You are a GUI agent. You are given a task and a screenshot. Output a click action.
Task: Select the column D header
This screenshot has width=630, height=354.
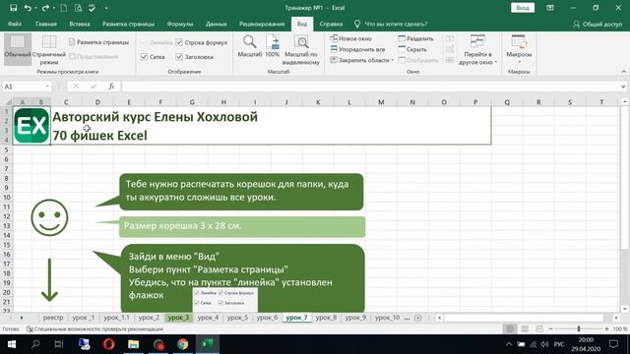tap(97, 102)
